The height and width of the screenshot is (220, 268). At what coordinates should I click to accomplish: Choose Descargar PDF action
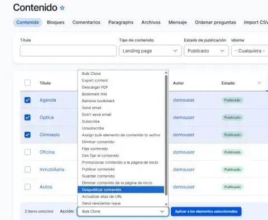coord(121,87)
